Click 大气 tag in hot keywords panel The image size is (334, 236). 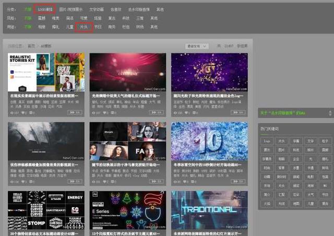(x=311, y=195)
